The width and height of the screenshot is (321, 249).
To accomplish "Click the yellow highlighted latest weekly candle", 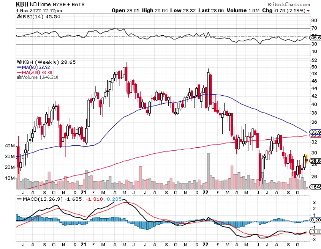I will 307,159.
